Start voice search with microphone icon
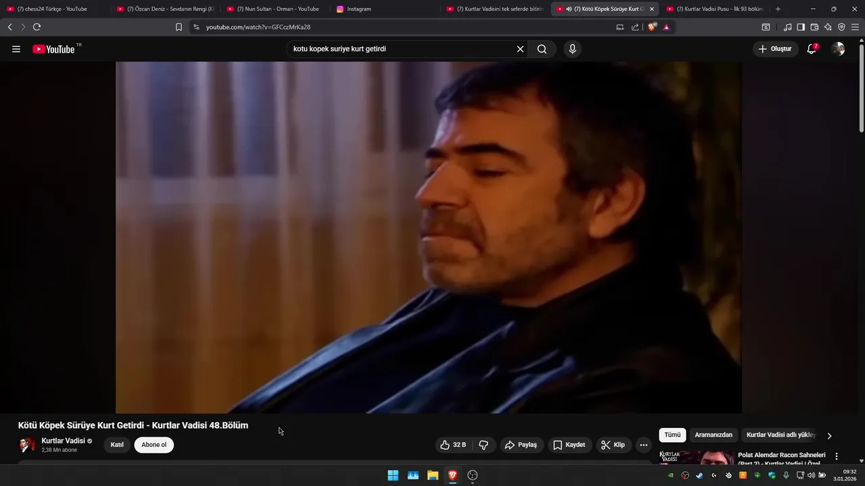This screenshot has width=865, height=486. tap(572, 49)
